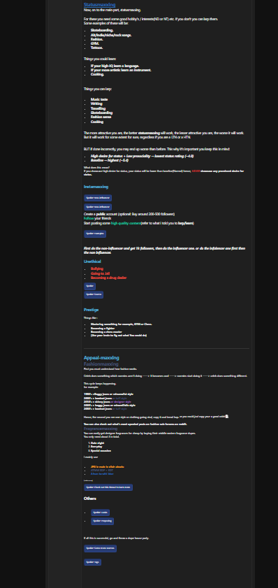278x588 pixels.
Task: Click the Instamaxxing section heading
Action: point(96,187)
